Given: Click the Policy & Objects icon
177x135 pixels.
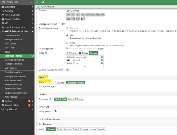Looking at the screenshot, I should (x=3, y=15).
